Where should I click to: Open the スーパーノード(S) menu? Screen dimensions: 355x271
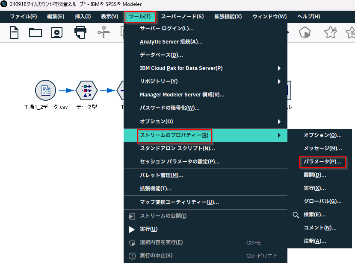point(182,17)
